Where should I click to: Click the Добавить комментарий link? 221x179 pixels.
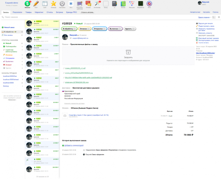[74, 145]
